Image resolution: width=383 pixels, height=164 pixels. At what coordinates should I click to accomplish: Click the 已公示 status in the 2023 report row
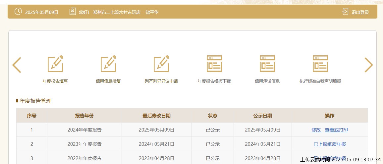[x=213, y=144]
